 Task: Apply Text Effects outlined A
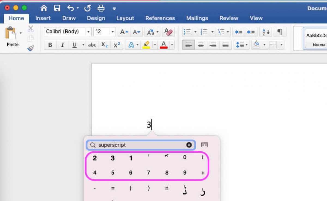pos(131,45)
